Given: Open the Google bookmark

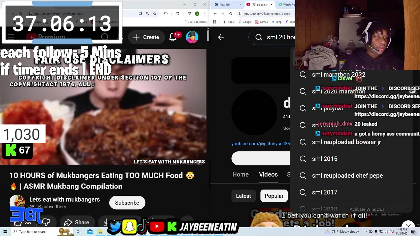Looking at the screenshot, I should pos(245,22).
